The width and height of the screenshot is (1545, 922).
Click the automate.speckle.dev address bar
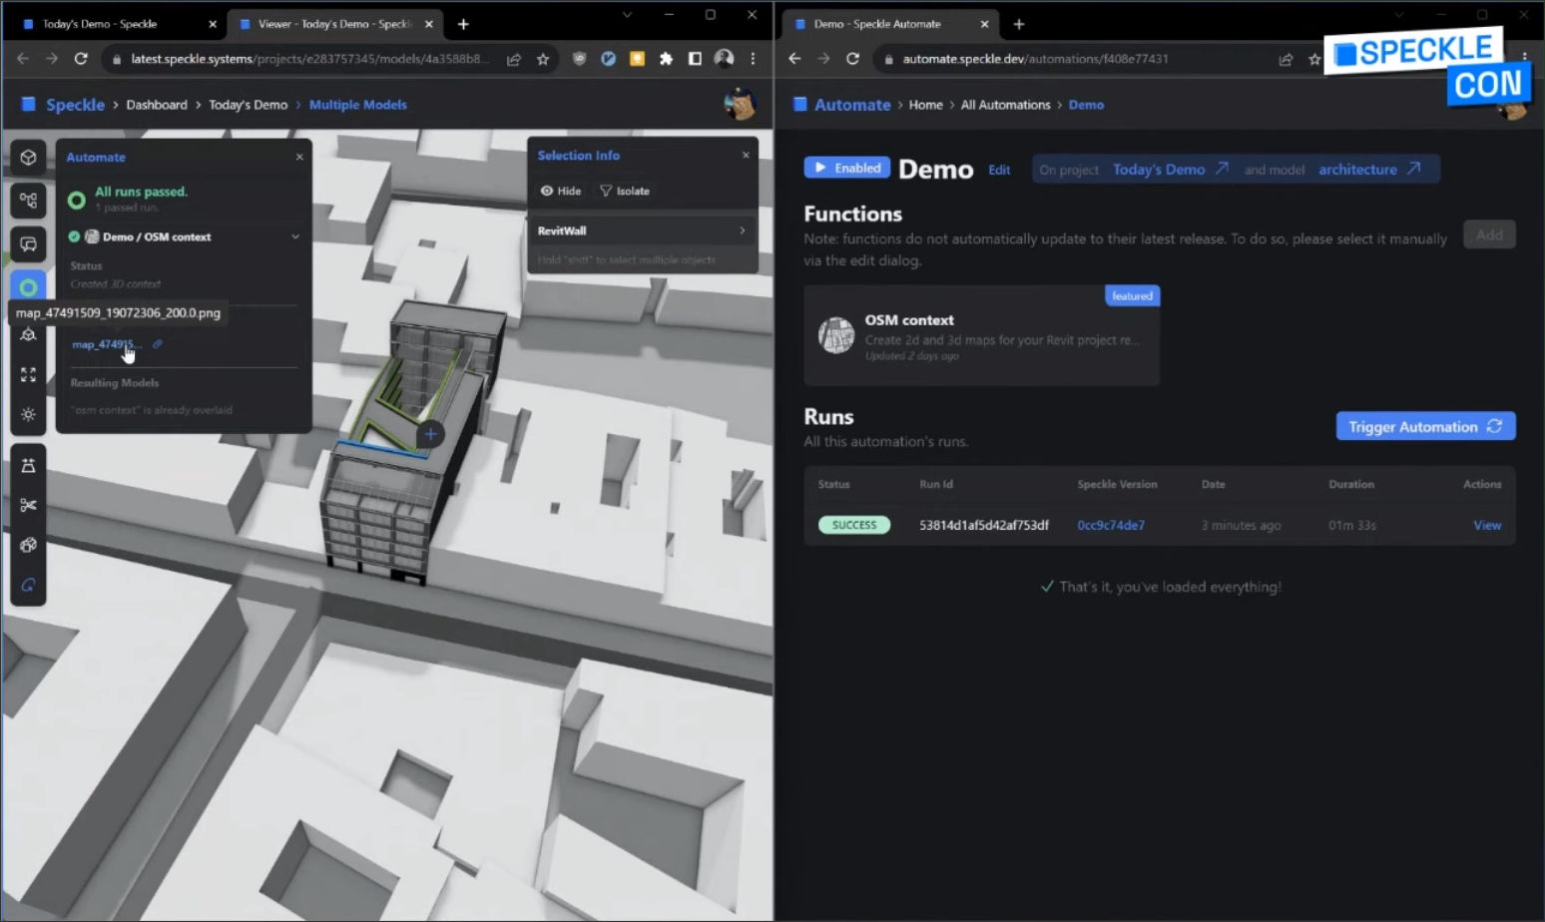[1035, 59]
